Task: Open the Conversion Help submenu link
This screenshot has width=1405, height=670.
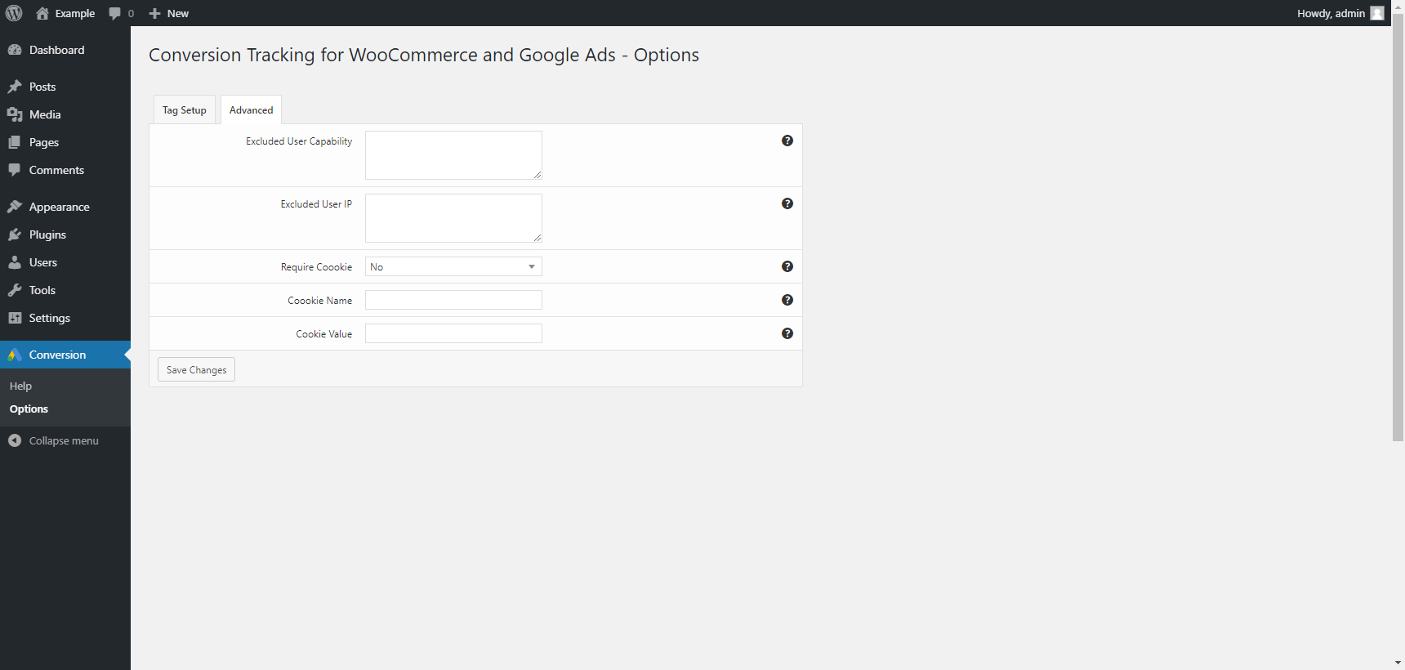Action: point(20,386)
